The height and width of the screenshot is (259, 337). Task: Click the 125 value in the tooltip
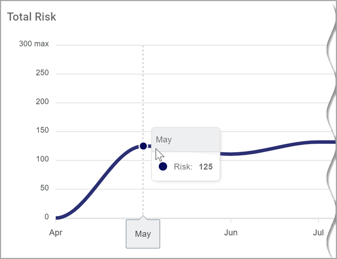click(205, 167)
